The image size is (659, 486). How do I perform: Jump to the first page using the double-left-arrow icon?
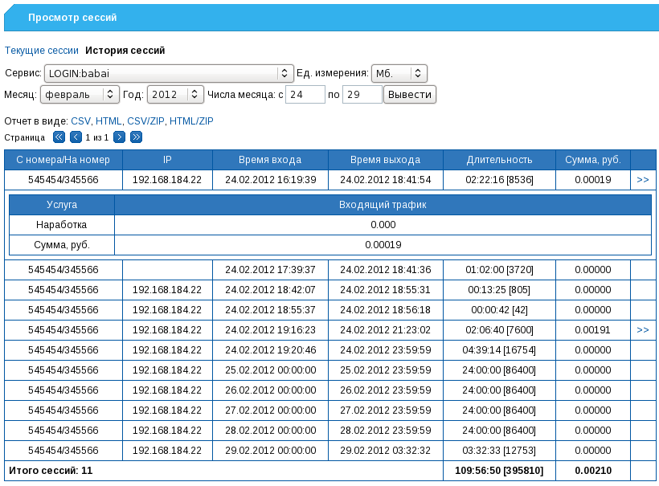point(58,137)
